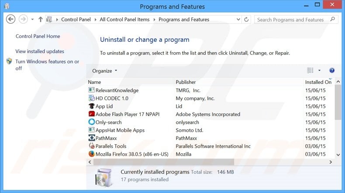Click publisher onlysearch
Screen dimensions: 345x193
187,122
